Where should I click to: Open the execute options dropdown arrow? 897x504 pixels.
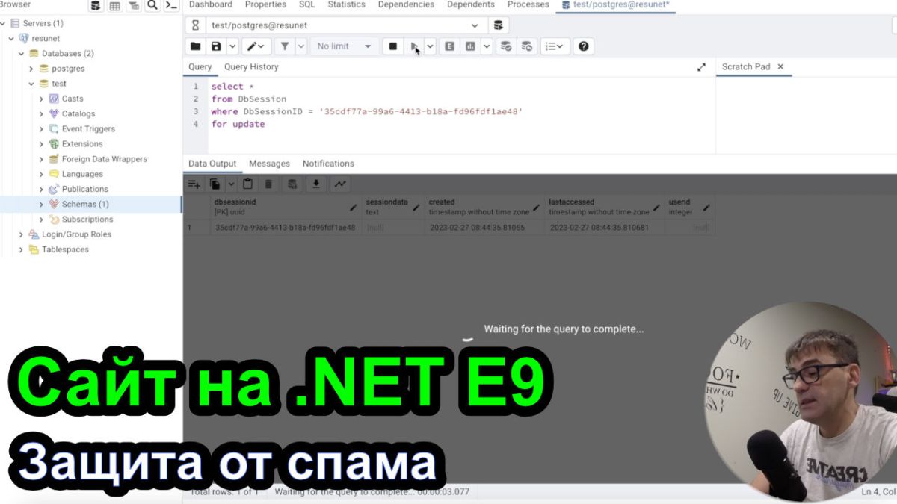point(430,46)
